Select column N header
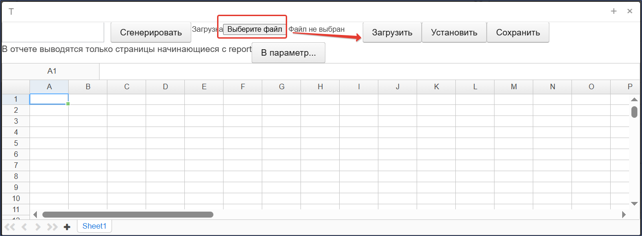Viewport: 642px width, 236px height. [x=553, y=86]
